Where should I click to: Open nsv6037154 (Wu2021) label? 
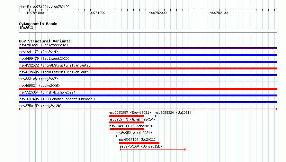(x=137, y=139)
